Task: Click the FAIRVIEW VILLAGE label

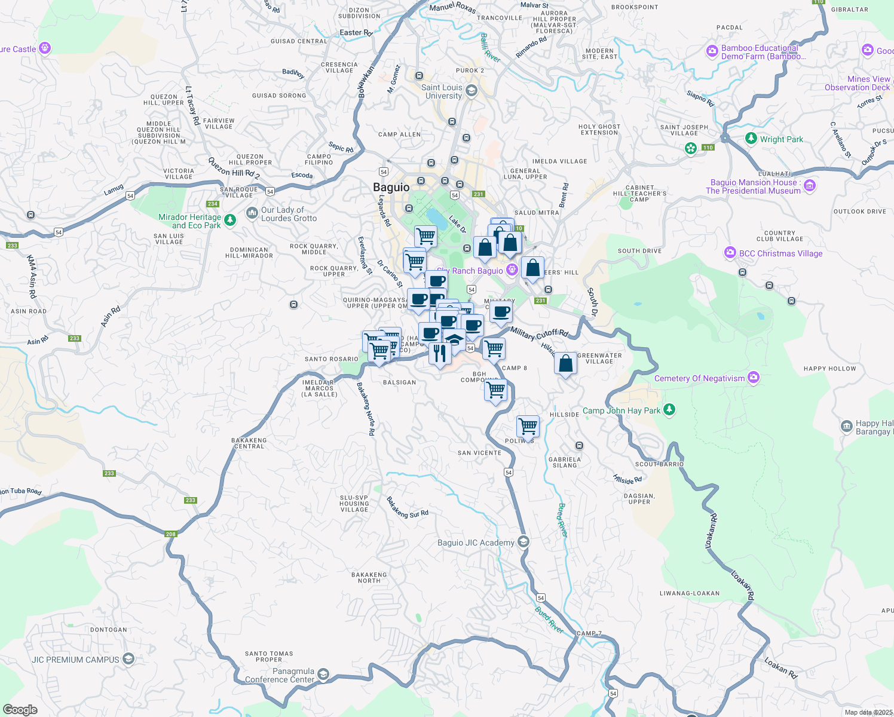Action: (219, 124)
